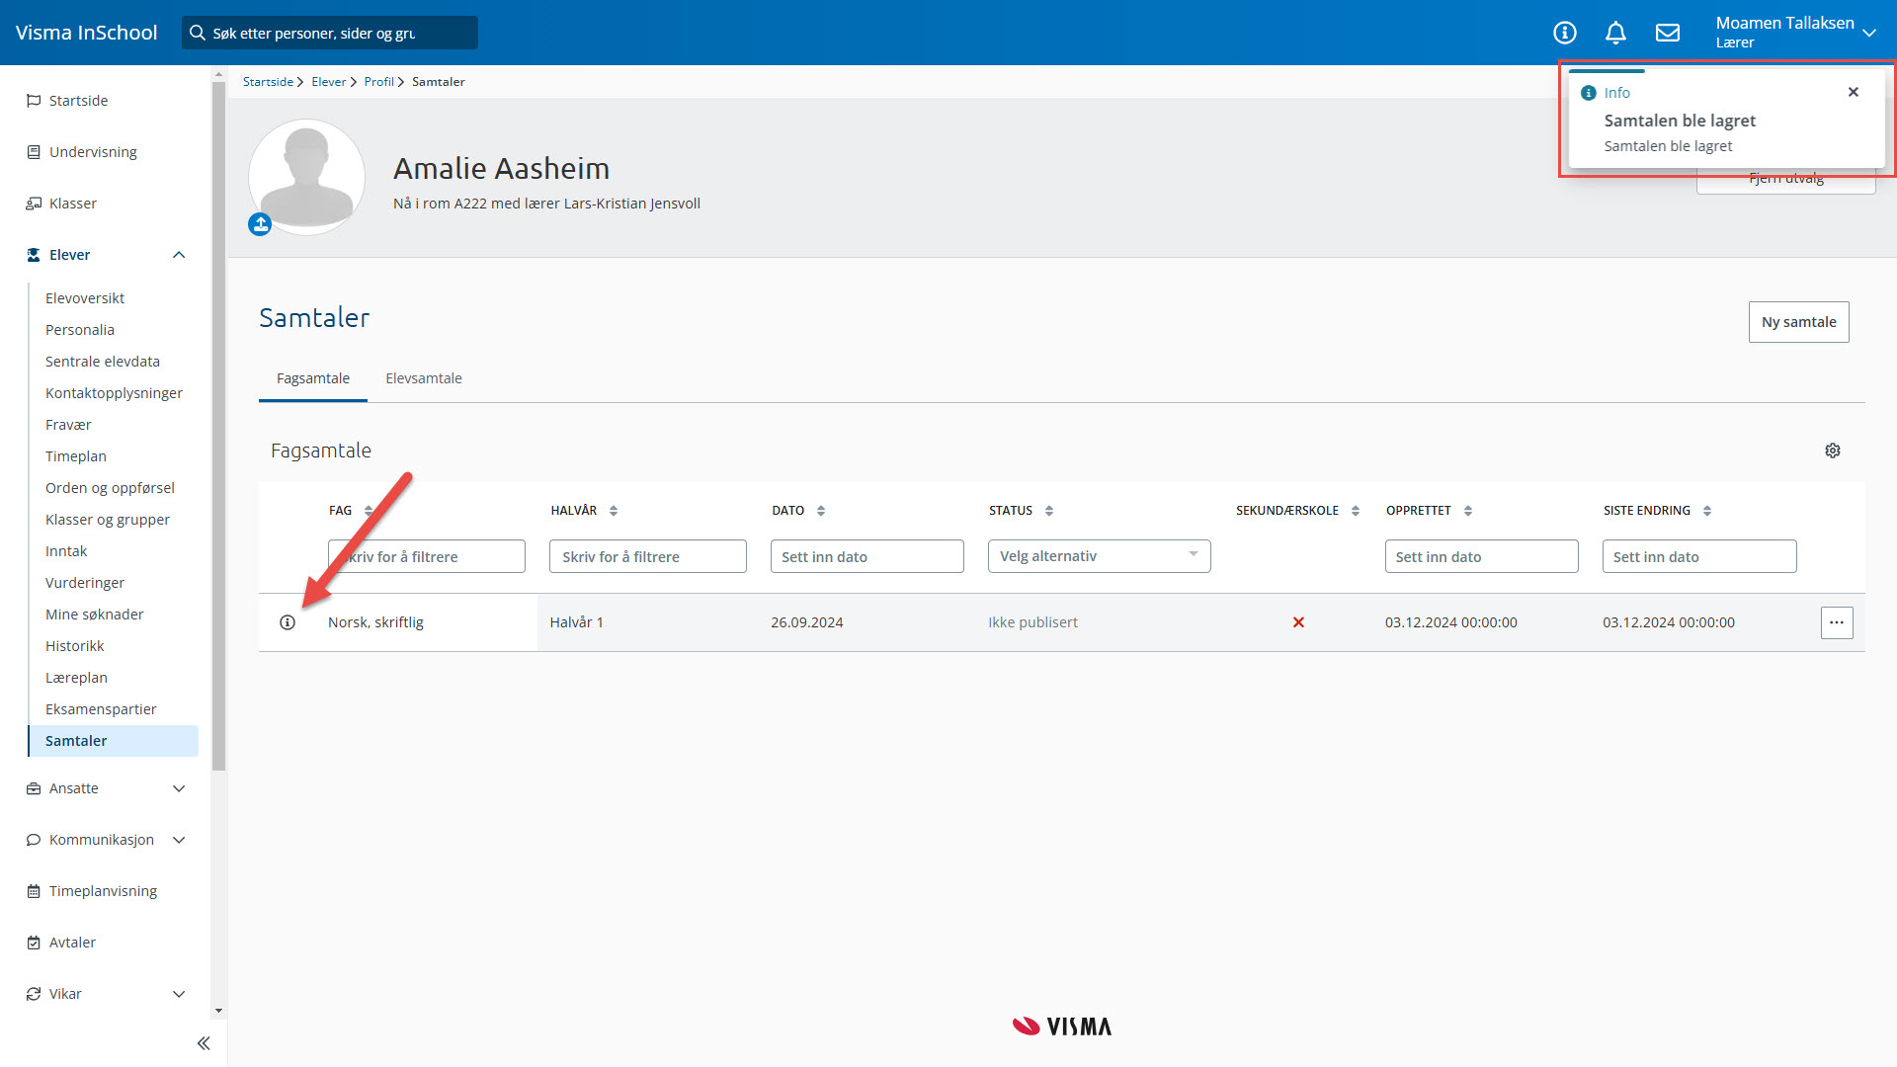Go to Elever breadcrumb link
The image size is (1897, 1067).
(x=328, y=82)
